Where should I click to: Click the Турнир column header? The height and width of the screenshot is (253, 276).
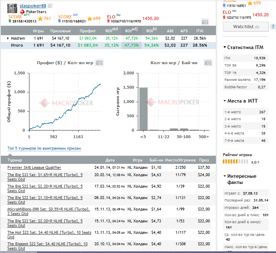coord(15,160)
